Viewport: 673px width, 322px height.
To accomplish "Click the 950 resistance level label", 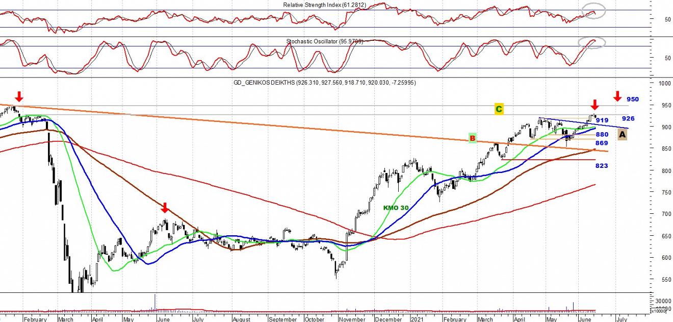I will point(633,99).
